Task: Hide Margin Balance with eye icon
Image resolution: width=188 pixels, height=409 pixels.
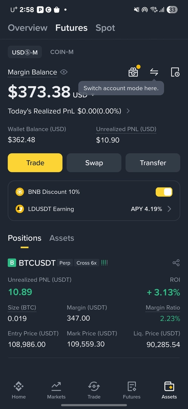Action: pyautogui.click(x=64, y=72)
